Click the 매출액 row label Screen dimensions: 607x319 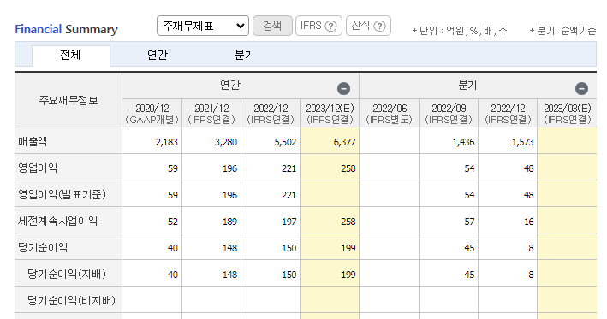click(x=33, y=141)
